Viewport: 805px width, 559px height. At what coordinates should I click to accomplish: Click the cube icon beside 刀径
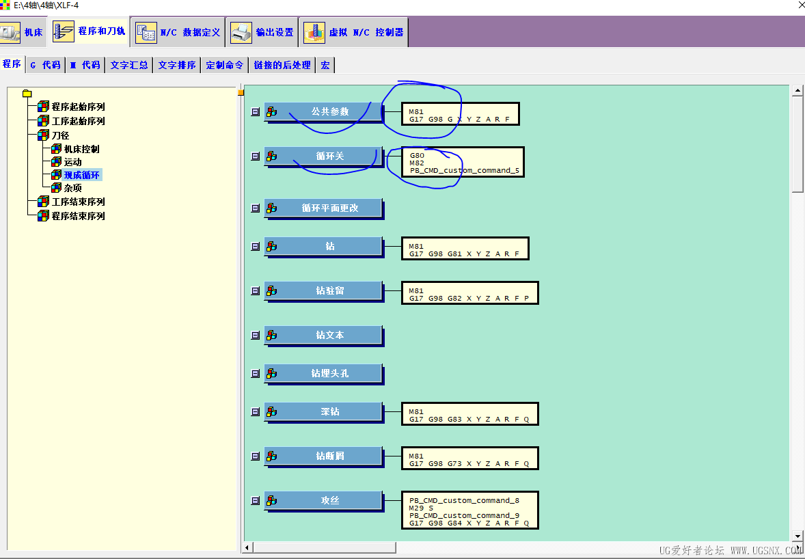pos(44,135)
